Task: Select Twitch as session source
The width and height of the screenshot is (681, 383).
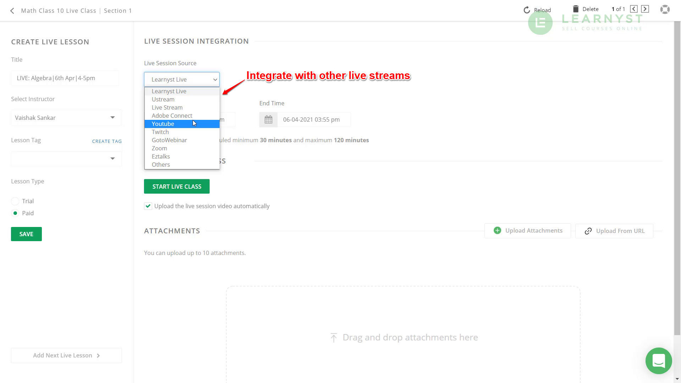Action: click(x=182, y=132)
